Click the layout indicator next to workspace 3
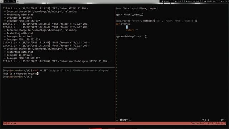 coord(13,1)
